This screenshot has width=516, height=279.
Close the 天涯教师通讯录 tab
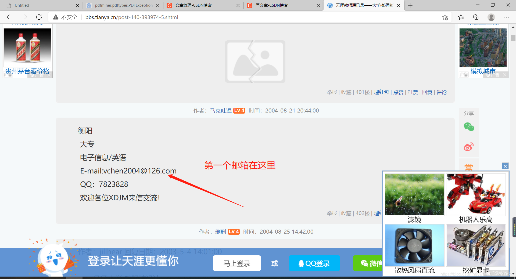pos(399,5)
